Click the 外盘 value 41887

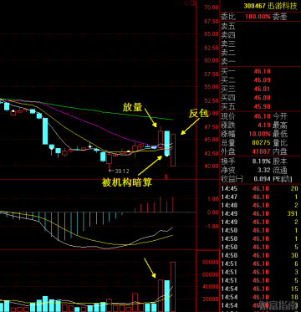(261, 151)
